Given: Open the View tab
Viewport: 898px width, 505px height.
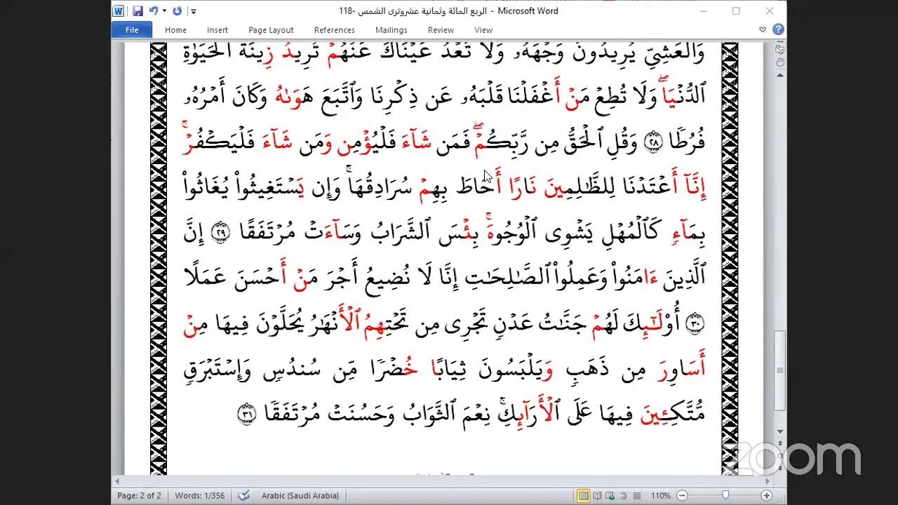Looking at the screenshot, I should [483, 30].
